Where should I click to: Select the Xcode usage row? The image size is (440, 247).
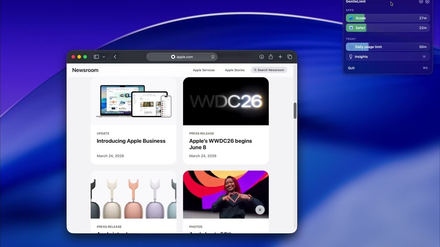388,18
